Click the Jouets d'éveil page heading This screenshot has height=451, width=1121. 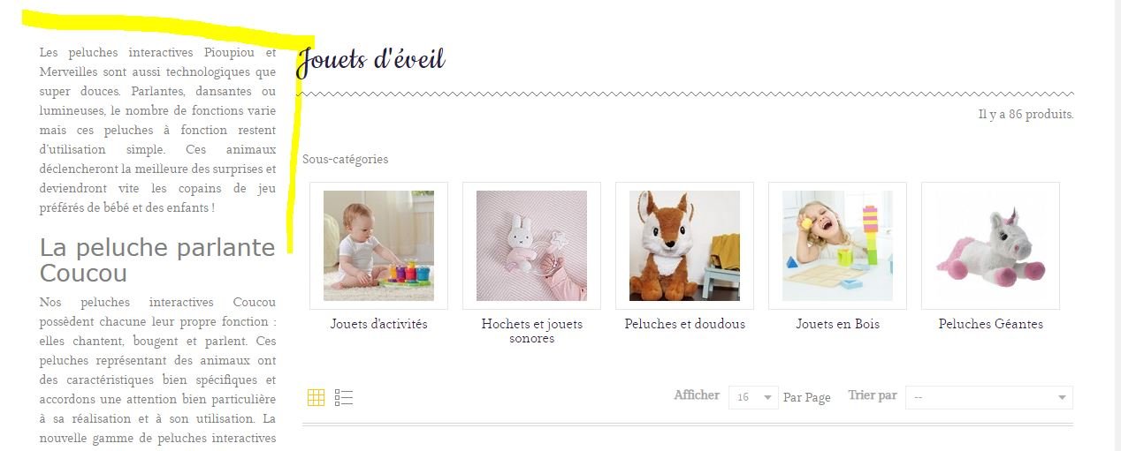[x=370, y=60]
